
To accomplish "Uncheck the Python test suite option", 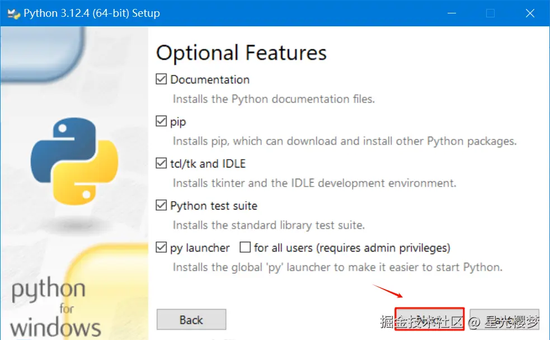I will coord(161,206).
